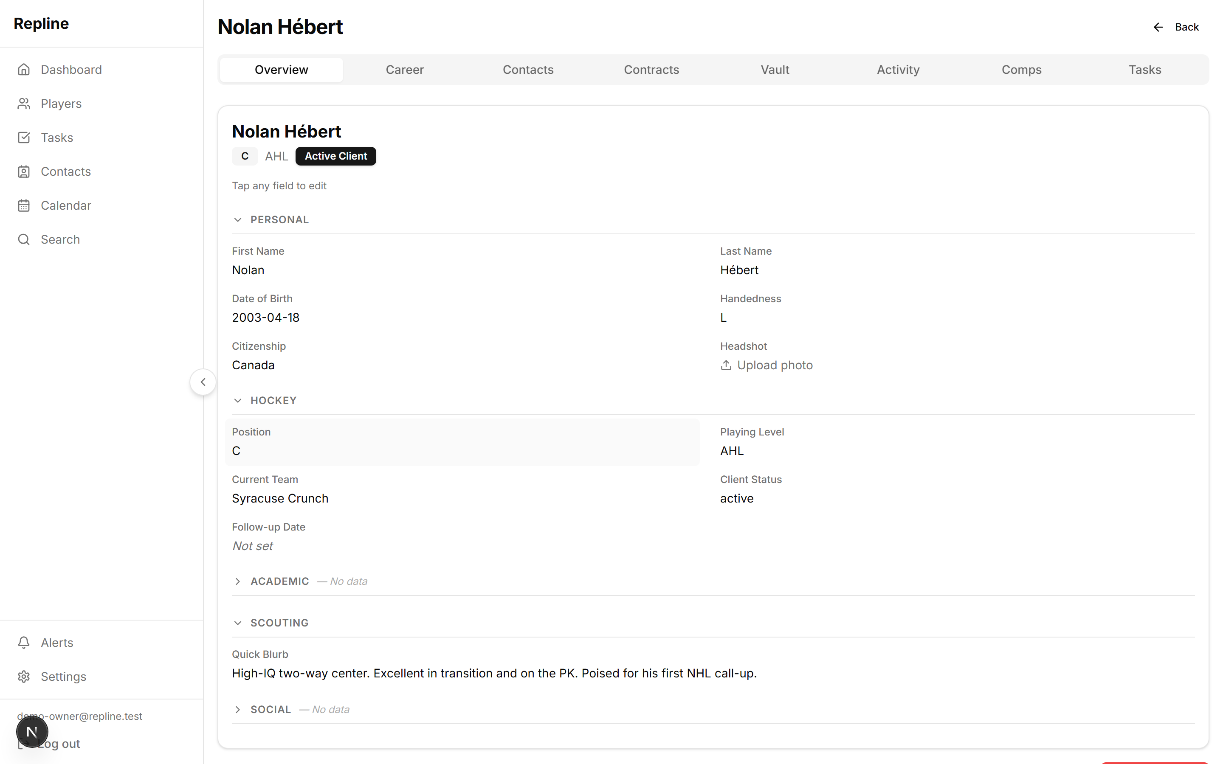The image size is (1223, 764).
Task: Open Alerts from the sidebar
Action: (56, 642)
